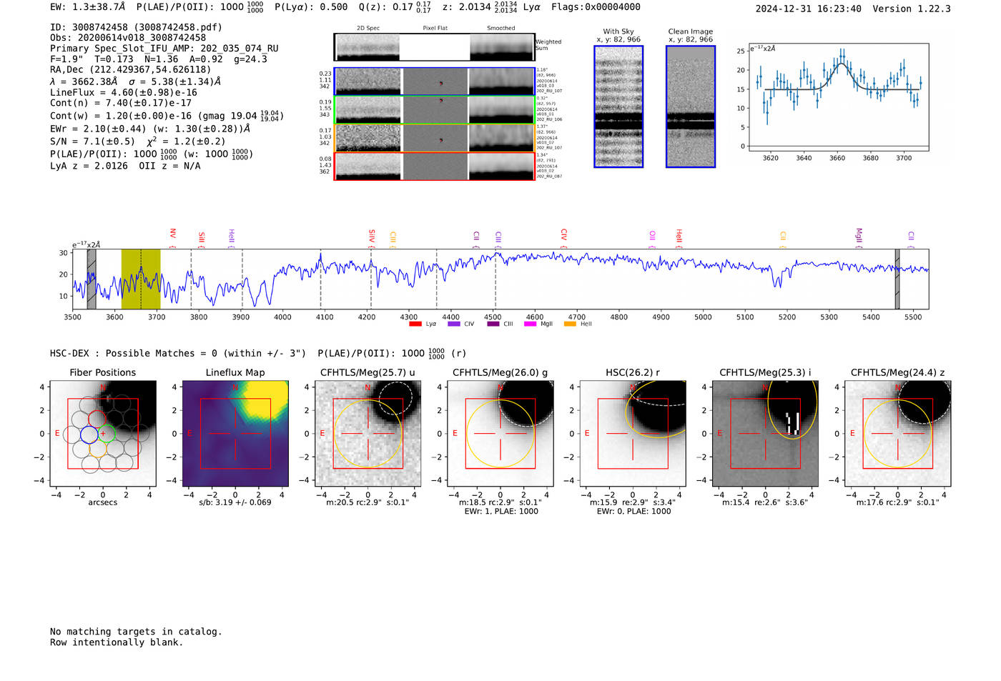The image size is (1001, 681).
Task: Open the CFHTLS/Meg(25.3) i cutout
Action: pos(765,434)
